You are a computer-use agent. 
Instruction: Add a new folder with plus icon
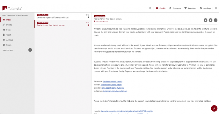pyautogui.click(x=30, y=50)
